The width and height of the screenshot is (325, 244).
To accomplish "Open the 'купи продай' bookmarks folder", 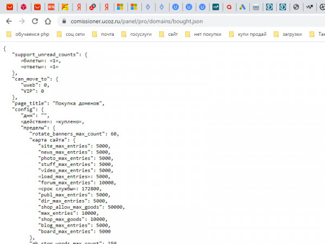I will coord(248,34).
